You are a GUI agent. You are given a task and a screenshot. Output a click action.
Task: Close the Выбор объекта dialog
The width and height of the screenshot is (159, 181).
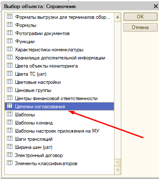[156, 6]
